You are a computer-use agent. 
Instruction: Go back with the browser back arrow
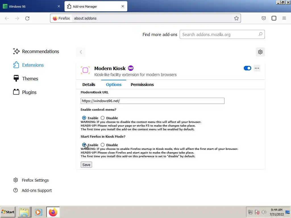[7, 18]
